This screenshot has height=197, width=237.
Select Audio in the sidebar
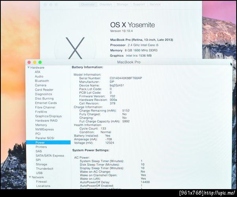coord(39,76)
